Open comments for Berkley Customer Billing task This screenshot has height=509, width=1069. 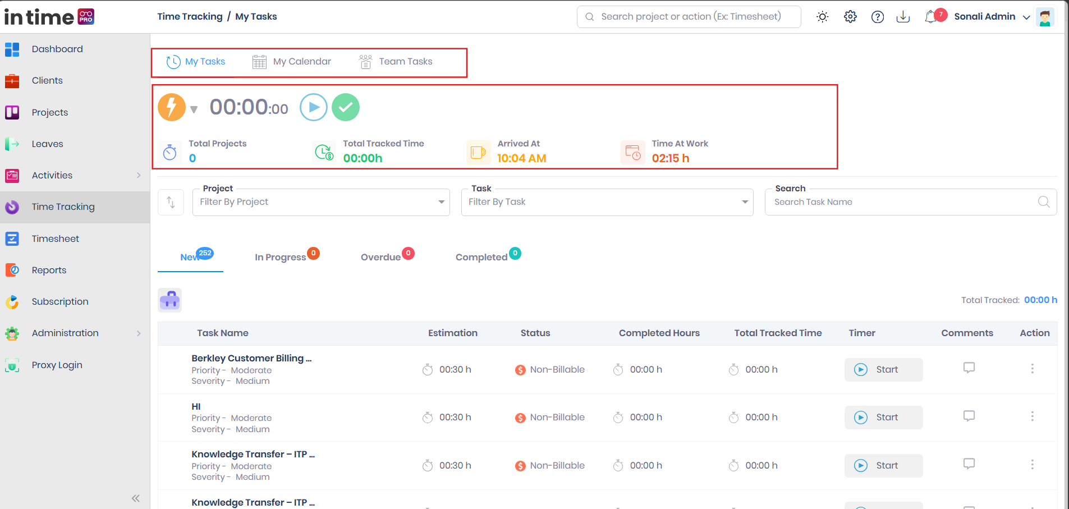[969, 368]
